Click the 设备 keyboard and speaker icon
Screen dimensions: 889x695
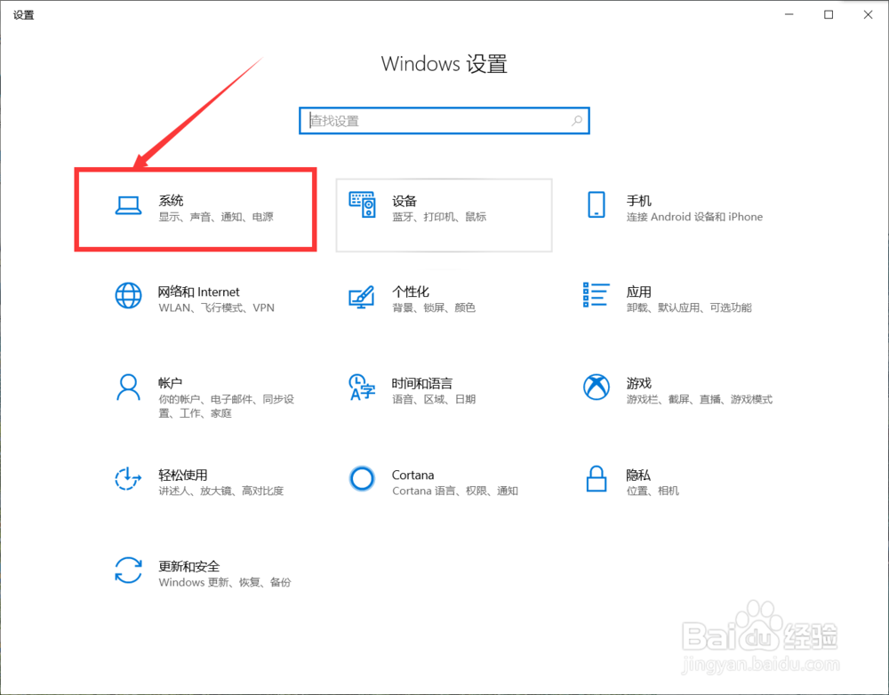point(362,204)
